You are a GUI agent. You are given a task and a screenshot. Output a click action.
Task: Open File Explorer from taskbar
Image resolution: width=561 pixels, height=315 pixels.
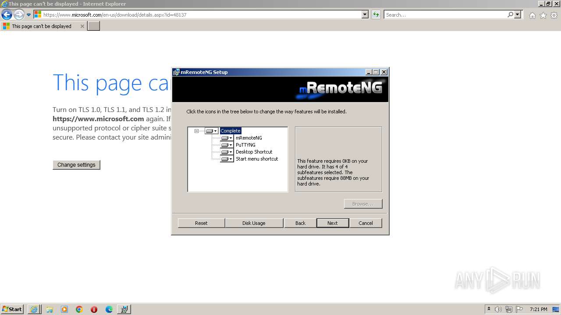[50, 309]
